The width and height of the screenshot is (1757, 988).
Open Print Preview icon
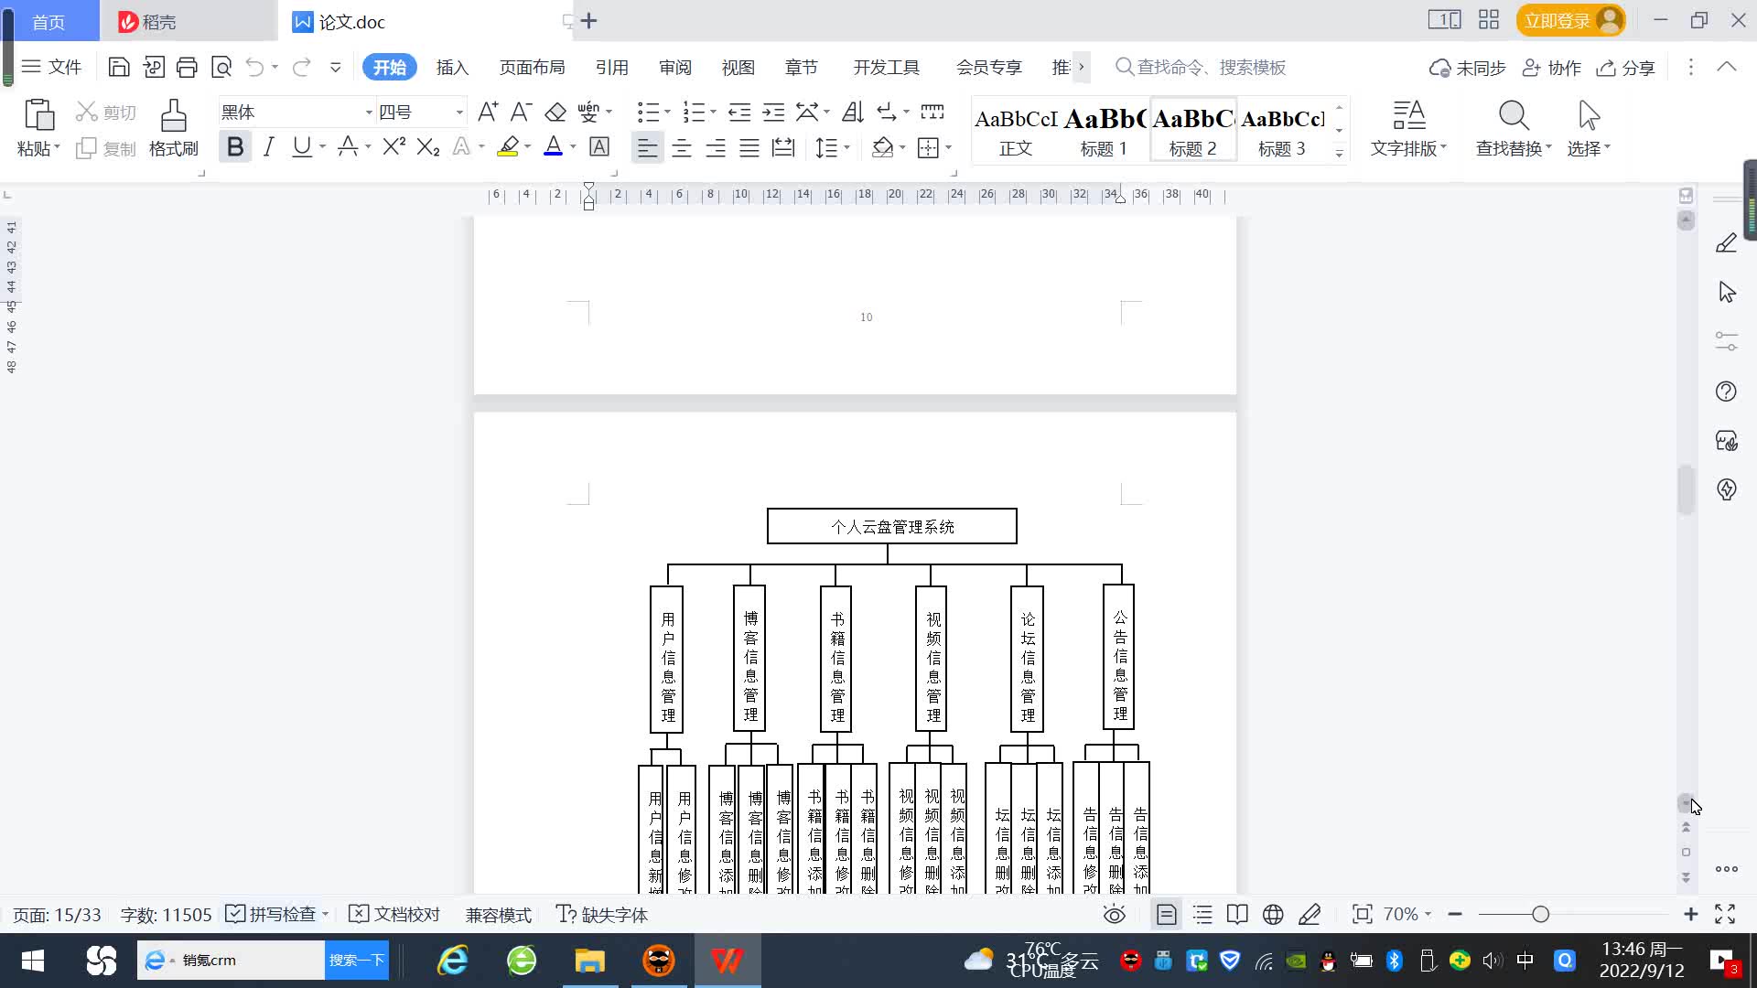click(x=221, y=67)
